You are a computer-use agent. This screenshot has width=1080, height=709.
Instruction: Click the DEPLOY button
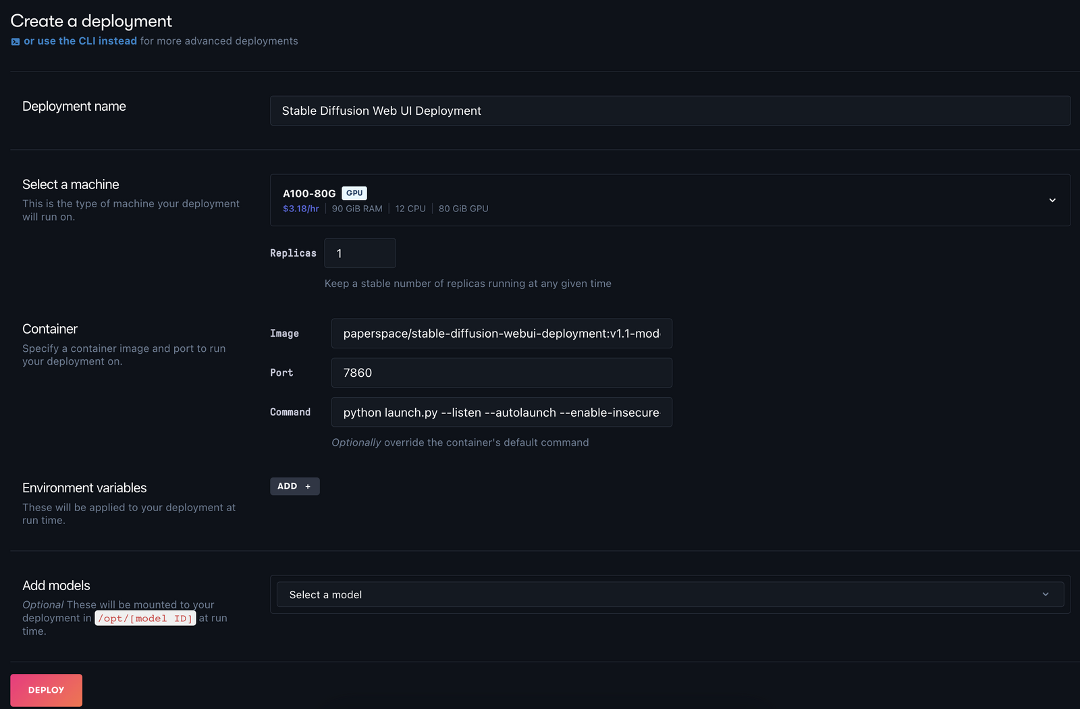(45, 689)
